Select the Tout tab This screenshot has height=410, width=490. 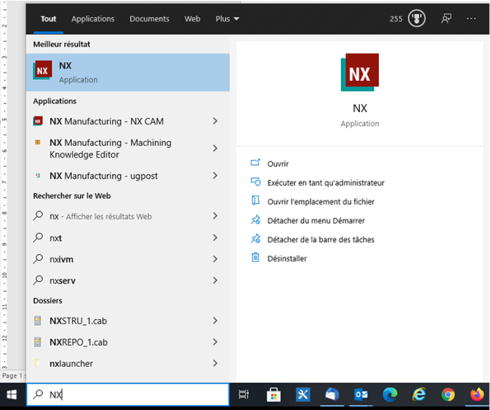point(49,19)
